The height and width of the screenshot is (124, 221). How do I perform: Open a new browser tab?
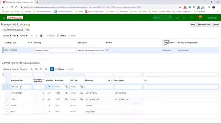[x=37, y=2]
